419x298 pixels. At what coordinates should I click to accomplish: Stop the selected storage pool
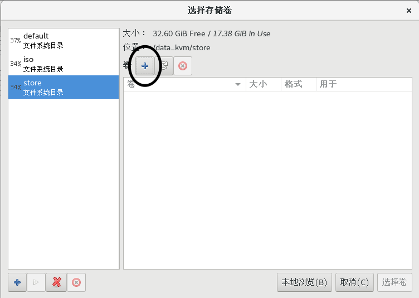pos(76,282)
